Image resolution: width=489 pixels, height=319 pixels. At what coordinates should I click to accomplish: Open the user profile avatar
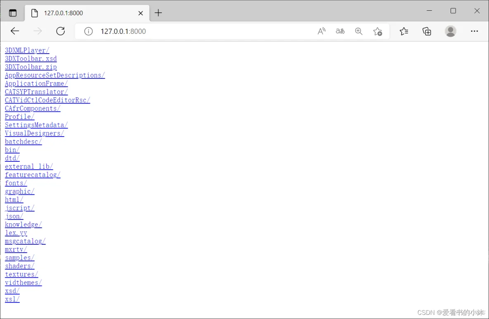pos(450,31)
